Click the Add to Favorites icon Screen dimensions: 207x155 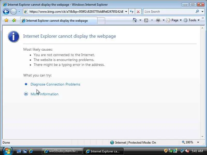[x=14, y=20]
